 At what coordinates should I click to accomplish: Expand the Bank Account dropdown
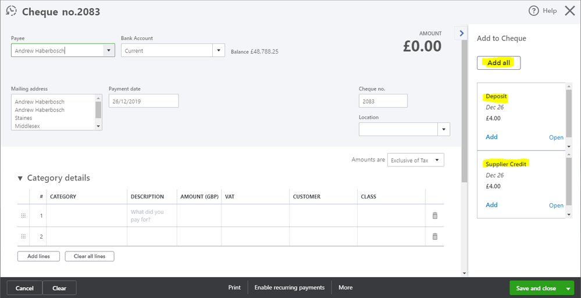coord(219,51)
